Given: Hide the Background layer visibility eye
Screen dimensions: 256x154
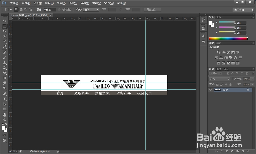Looking at the screenshot, I should [x=211, y=90].
